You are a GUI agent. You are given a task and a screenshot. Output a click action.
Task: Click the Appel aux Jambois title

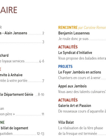(72, 86)
